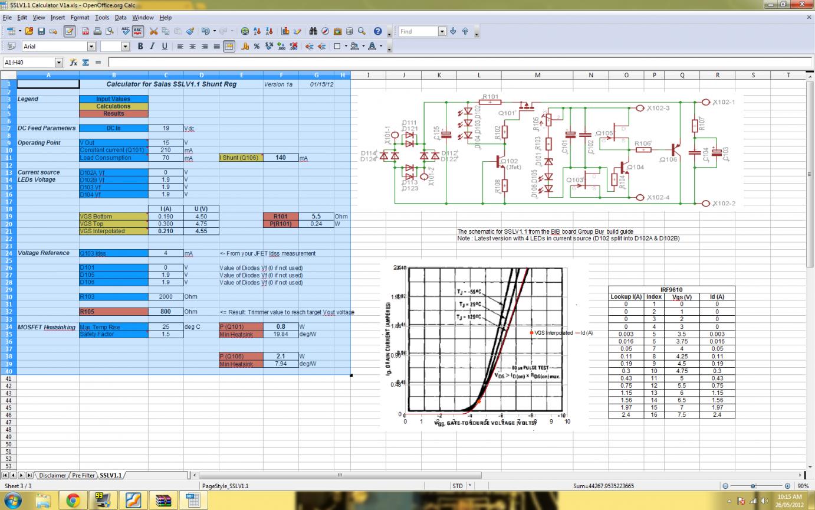Expand the Find toolbar dropdown

443,31
